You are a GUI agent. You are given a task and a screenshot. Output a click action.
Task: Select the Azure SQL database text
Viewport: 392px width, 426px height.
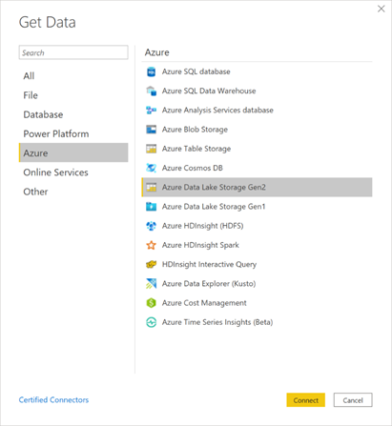coord(196,71)
